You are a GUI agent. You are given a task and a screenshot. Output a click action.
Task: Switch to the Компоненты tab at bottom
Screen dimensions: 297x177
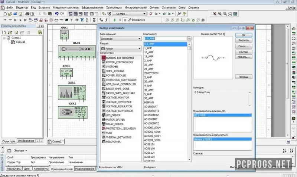coord(41,169)
